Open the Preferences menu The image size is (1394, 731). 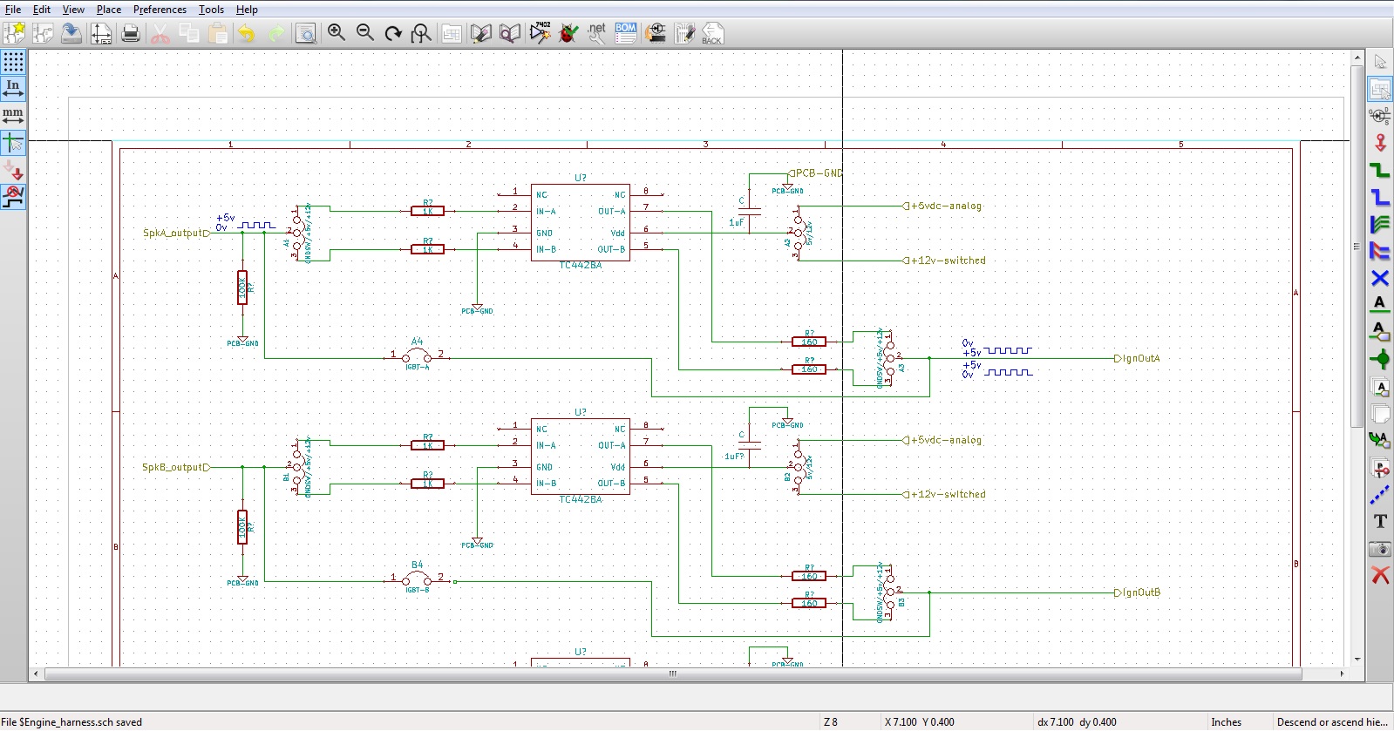pyautogui.click(x=160, y=10)
